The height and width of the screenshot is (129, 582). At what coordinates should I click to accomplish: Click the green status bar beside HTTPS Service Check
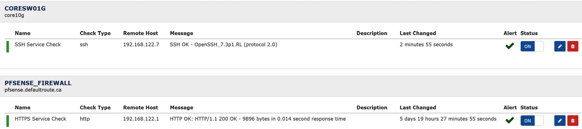tap(8, 121)
